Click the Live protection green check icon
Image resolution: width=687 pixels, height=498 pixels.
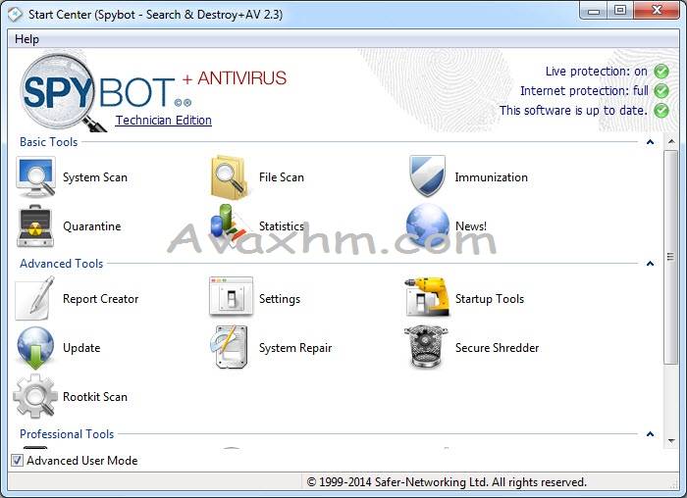pos(661,71)
